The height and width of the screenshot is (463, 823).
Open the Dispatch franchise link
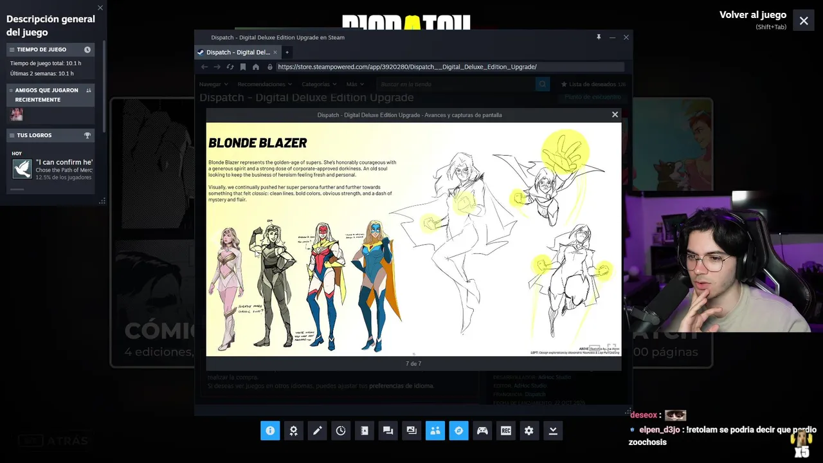point(535,394)
